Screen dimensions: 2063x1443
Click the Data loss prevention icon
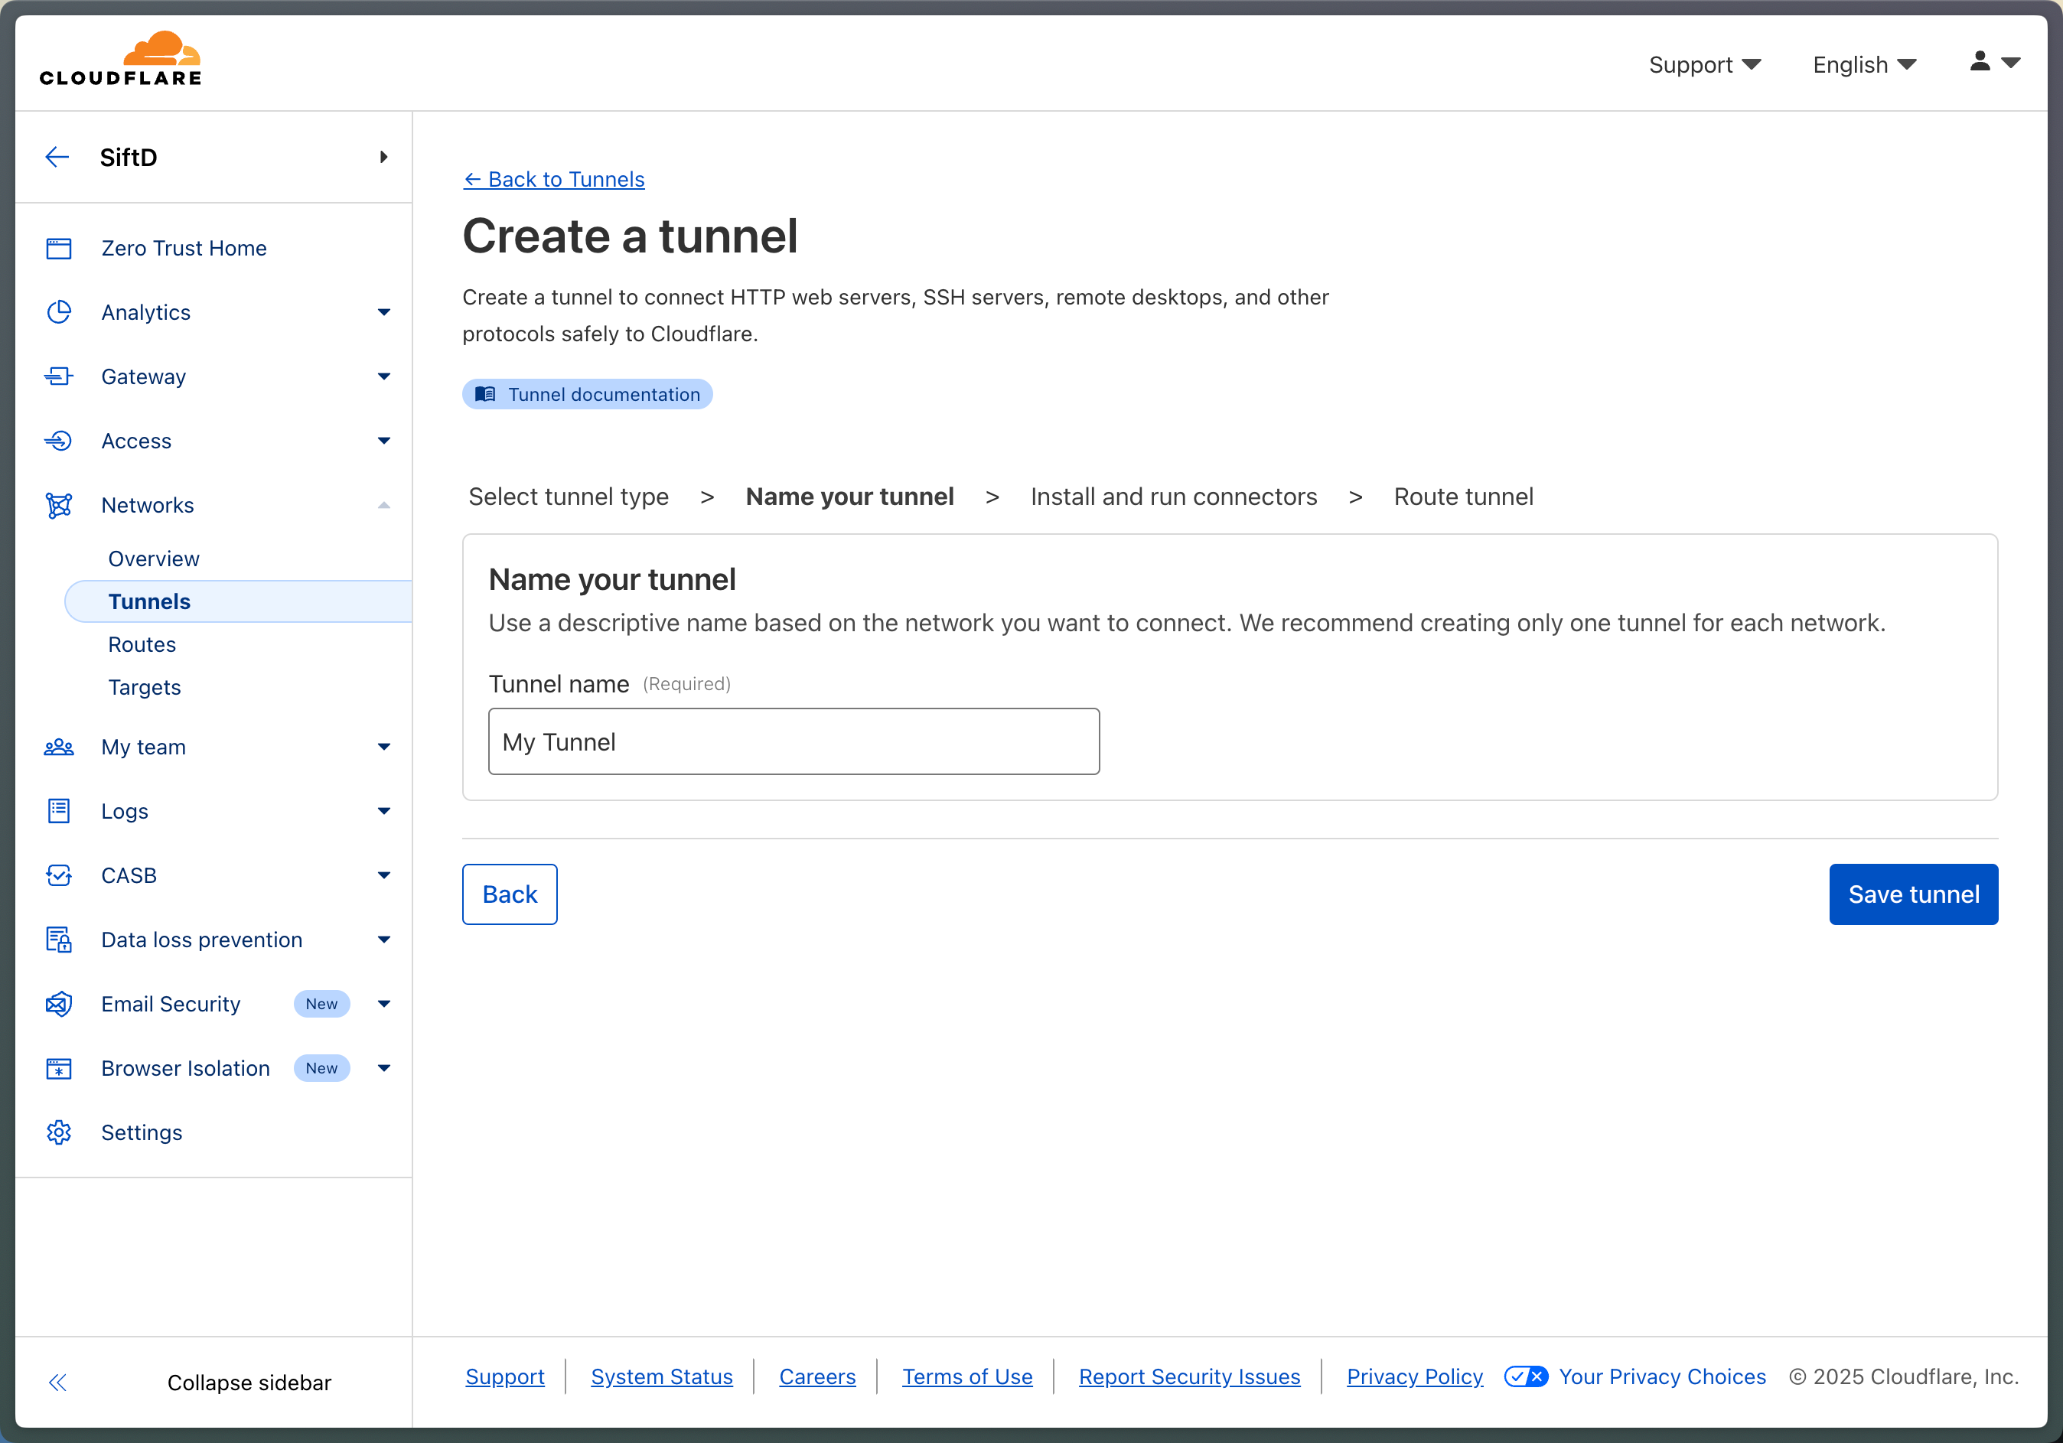pos(58,939)
